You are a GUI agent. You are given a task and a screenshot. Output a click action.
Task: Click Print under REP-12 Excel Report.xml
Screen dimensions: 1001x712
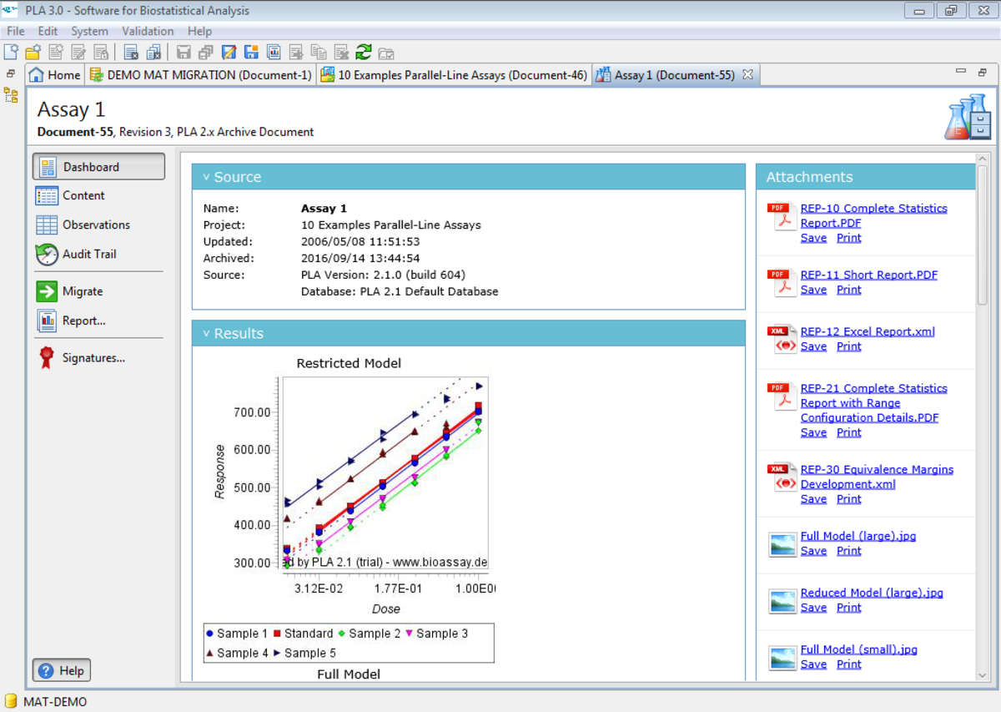coord(849,346)
